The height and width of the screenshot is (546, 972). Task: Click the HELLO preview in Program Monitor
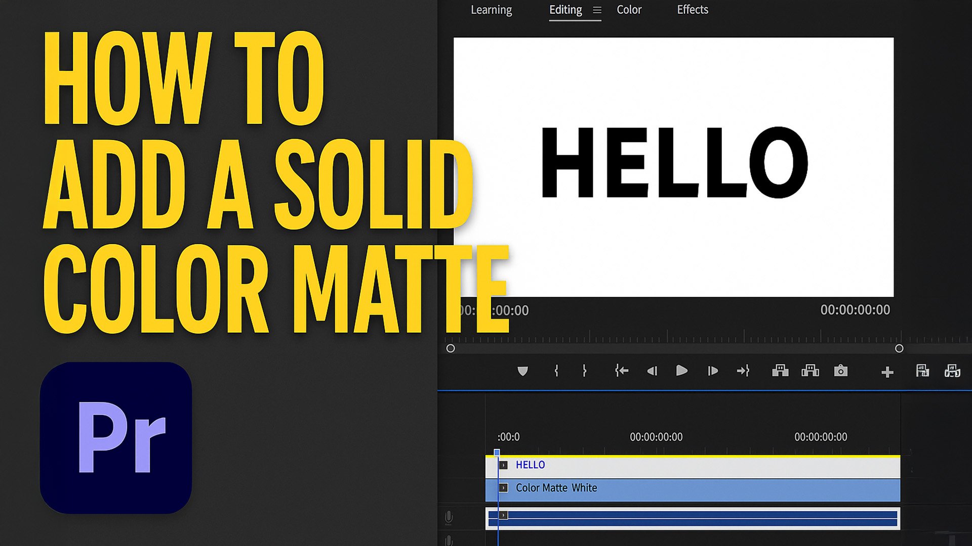tap(674, 163)
